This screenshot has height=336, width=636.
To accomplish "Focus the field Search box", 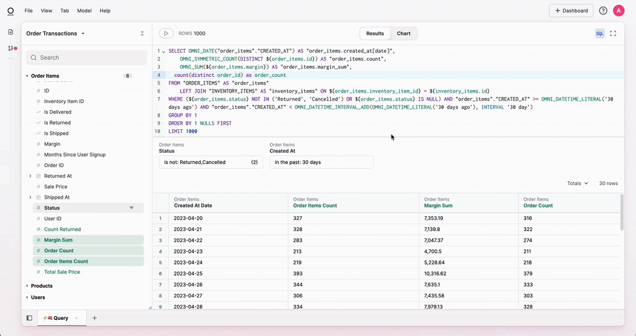I will [x=87, y=58].
